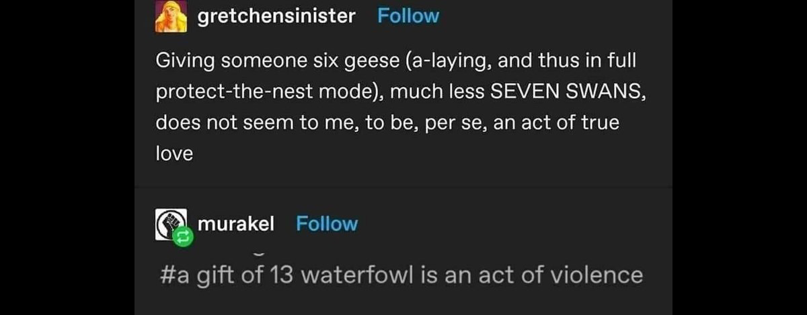Select the waterfowl violence hashtag
This screenshot has height=315, width=807.
[402, 275]
